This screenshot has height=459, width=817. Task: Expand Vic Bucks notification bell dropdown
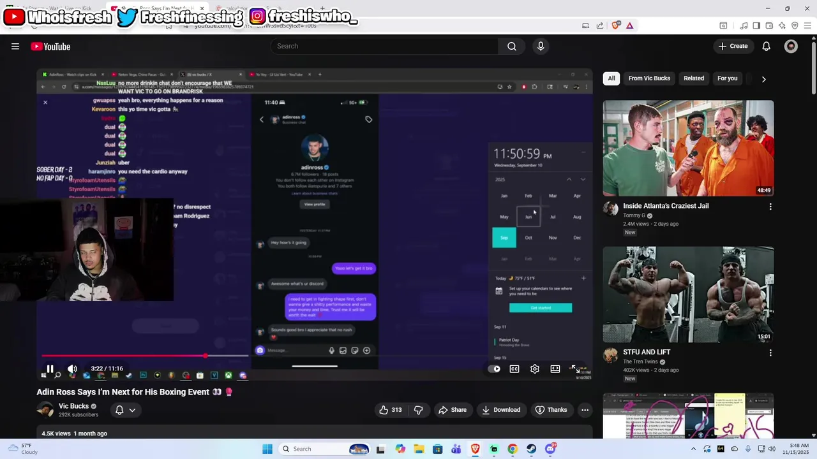pyautogui.click(x=125, y=410)
